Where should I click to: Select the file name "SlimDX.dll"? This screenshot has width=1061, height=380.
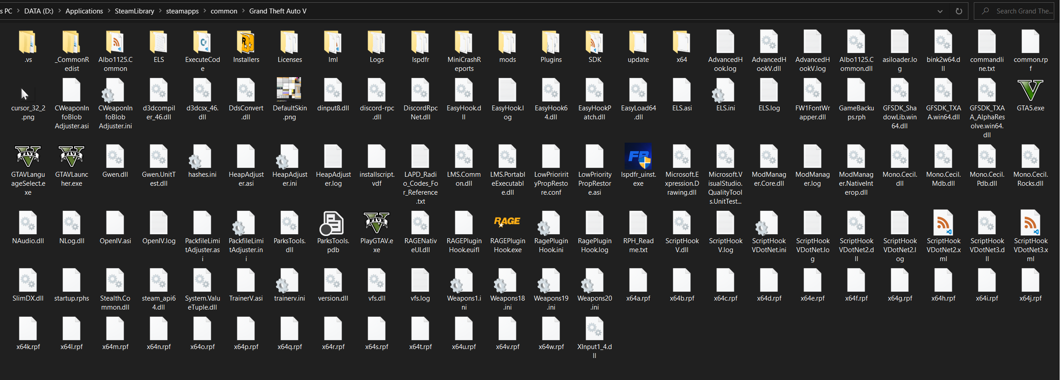tap(28, 298)
